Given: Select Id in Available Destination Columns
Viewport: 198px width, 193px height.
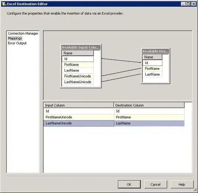Looking at the screenshot, I should point(152,63).
